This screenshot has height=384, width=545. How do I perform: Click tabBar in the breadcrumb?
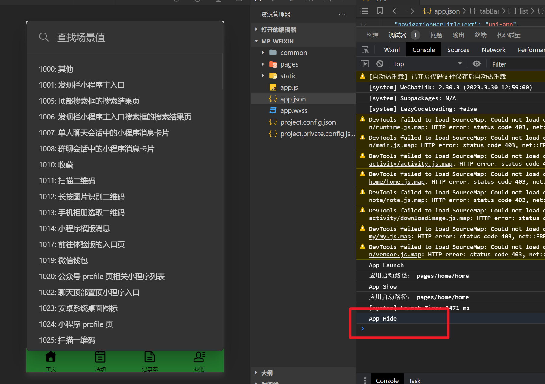[490, 11]
